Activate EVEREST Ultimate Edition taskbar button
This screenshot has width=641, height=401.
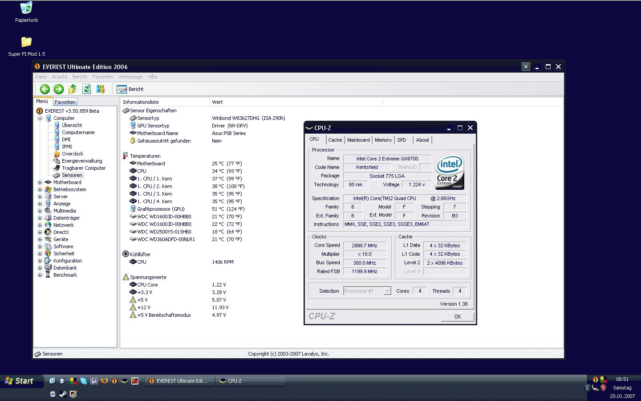(180, 381)
